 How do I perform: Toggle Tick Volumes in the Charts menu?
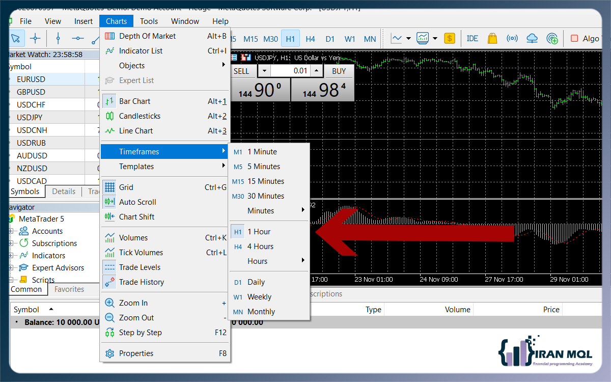coord(165,253)
